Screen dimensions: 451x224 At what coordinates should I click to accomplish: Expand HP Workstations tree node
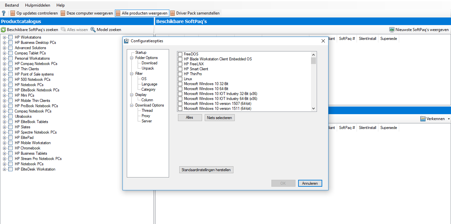coord(5,37)
